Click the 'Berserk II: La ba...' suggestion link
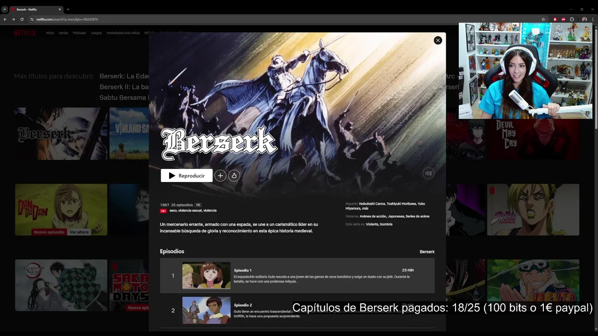This screenshot has height=336, width=598. click(x=124, y=87)
